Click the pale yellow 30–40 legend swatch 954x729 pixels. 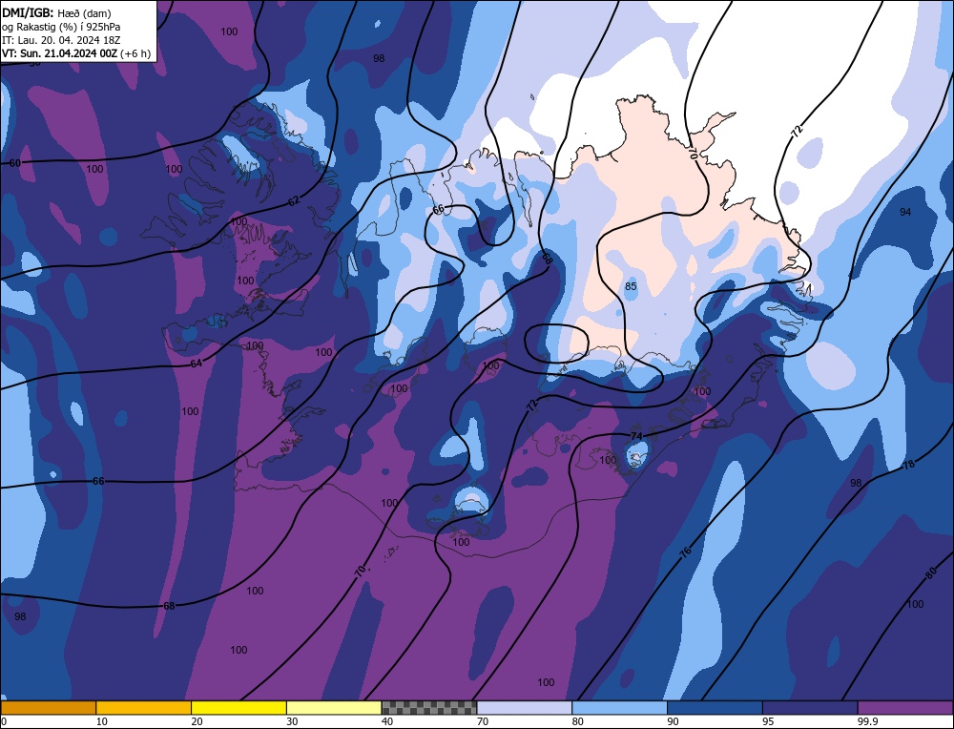[x=334, y=707]
